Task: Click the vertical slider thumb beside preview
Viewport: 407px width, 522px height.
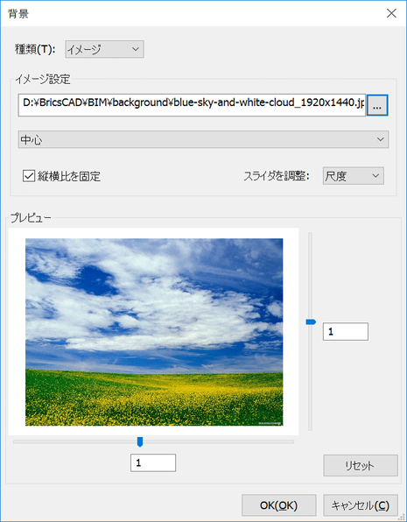Action: (x=311, y=322)
